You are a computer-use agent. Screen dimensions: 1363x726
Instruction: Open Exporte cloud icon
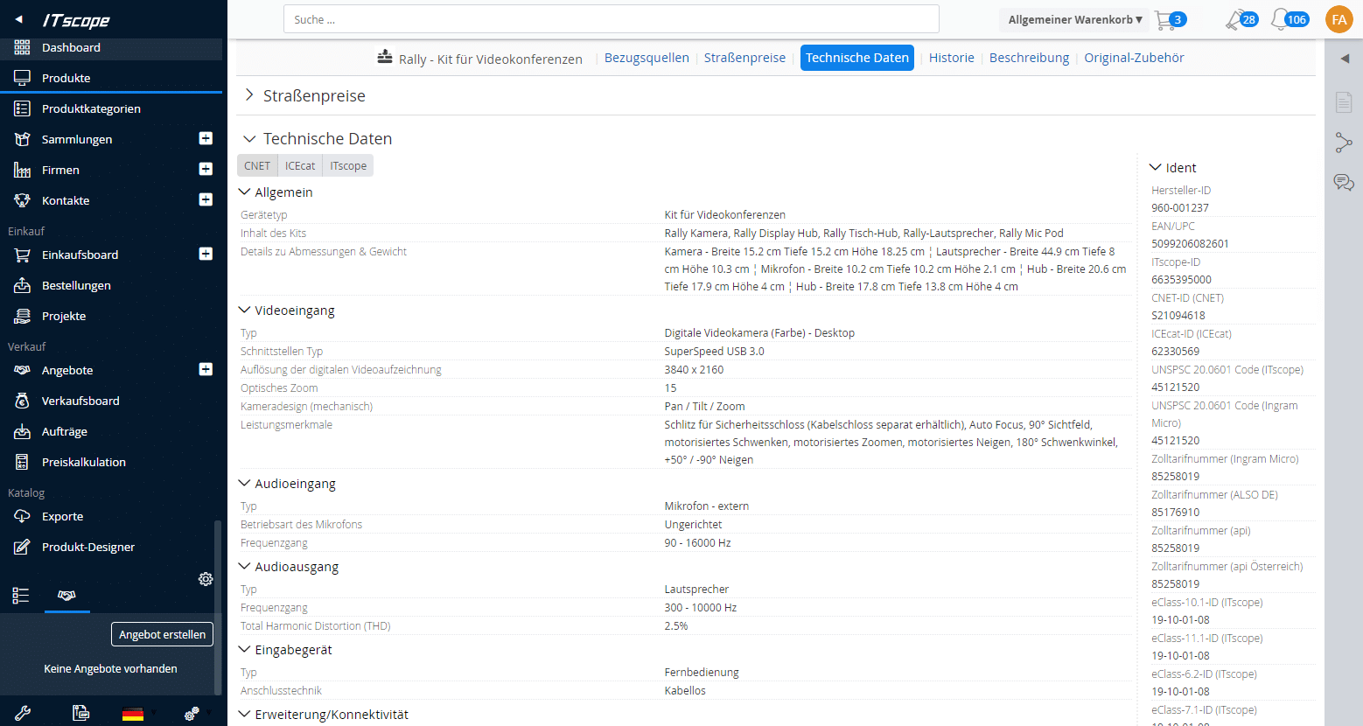22,516
